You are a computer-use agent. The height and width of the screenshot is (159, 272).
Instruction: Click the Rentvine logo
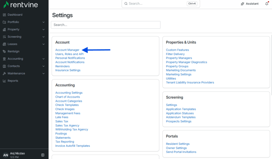tap(21, 4)
